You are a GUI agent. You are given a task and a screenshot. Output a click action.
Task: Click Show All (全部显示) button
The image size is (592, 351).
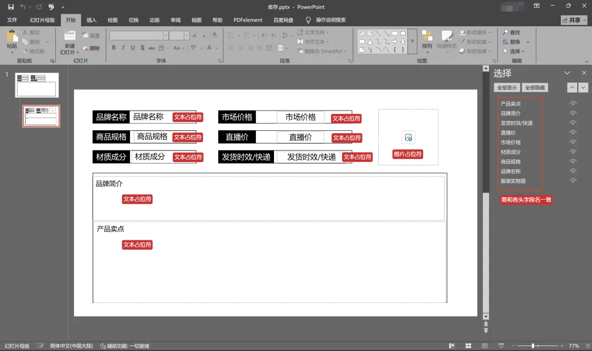click(x=506, y=88)
